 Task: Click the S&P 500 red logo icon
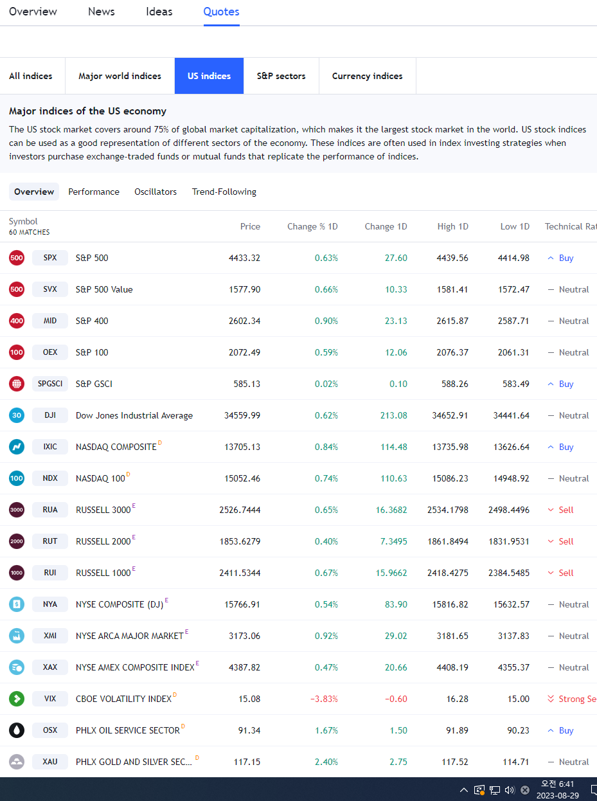click(17, 258)
